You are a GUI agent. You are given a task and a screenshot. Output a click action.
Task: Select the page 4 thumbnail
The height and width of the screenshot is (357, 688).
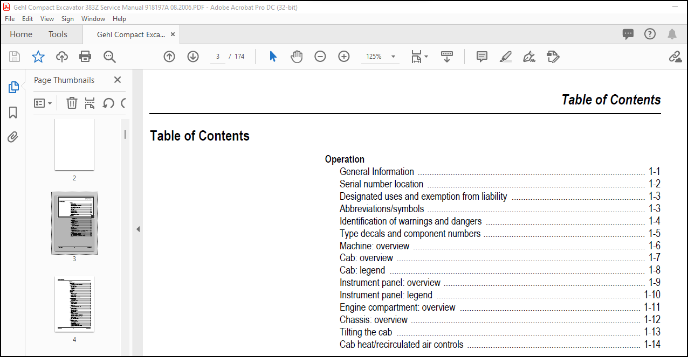coord(74,304)
